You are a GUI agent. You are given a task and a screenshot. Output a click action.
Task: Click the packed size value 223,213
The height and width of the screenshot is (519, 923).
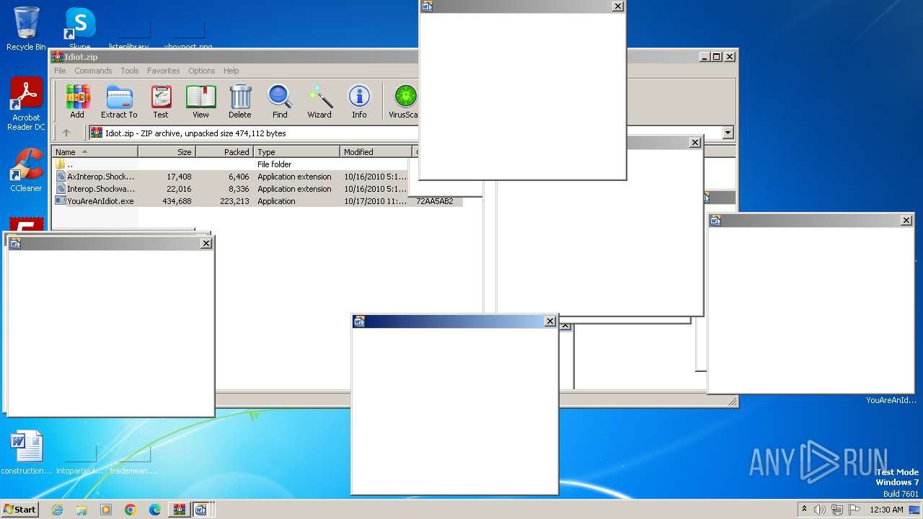234,201
